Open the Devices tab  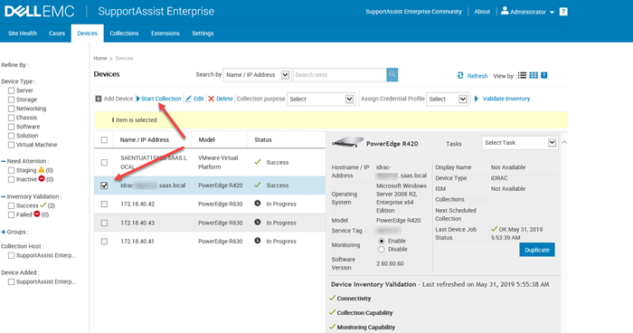tap(87, 33)
